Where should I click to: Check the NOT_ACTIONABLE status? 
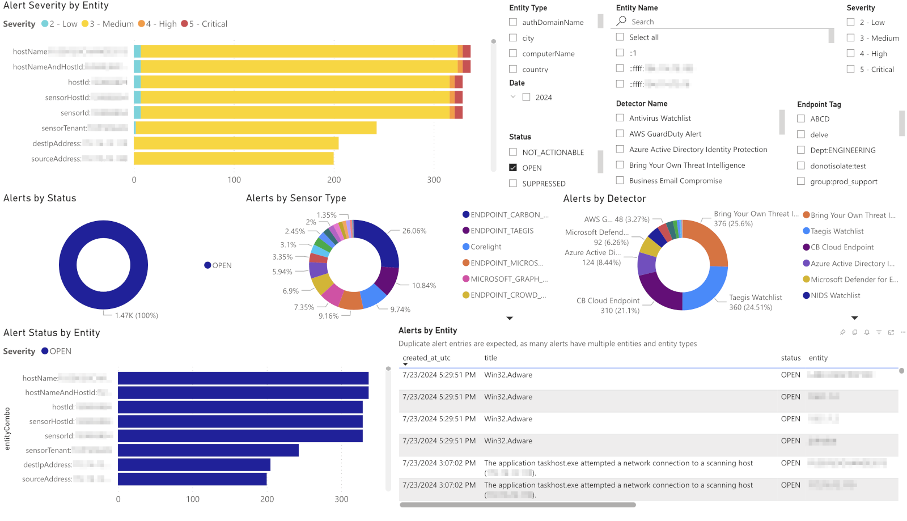pyautogui.click(x=513, y=152)
